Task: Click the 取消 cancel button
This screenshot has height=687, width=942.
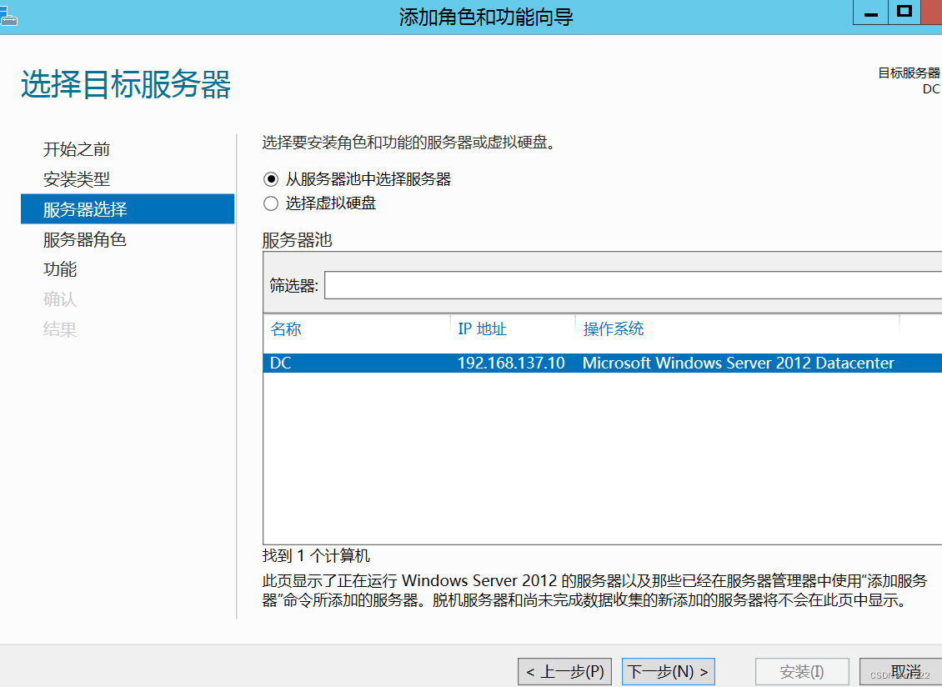Action: [x=901, y=671]
